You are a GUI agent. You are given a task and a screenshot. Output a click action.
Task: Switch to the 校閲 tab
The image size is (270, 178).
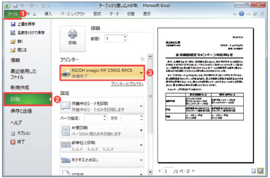pos(131,14)
